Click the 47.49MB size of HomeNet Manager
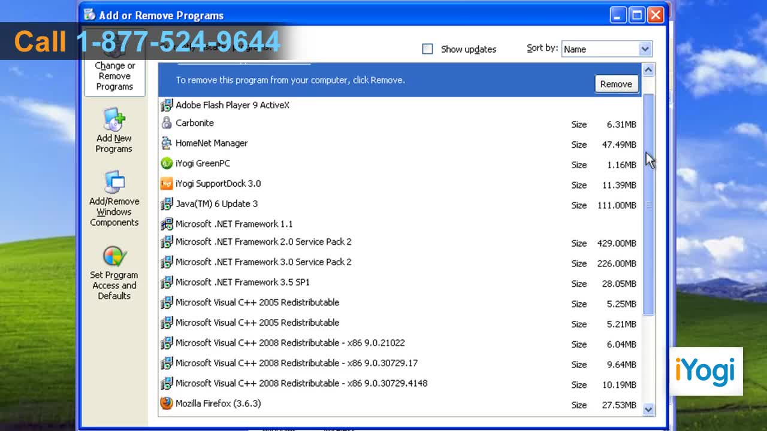Image resolution: width=767 pixels, height=431 pixels. (x=619, y=145)
